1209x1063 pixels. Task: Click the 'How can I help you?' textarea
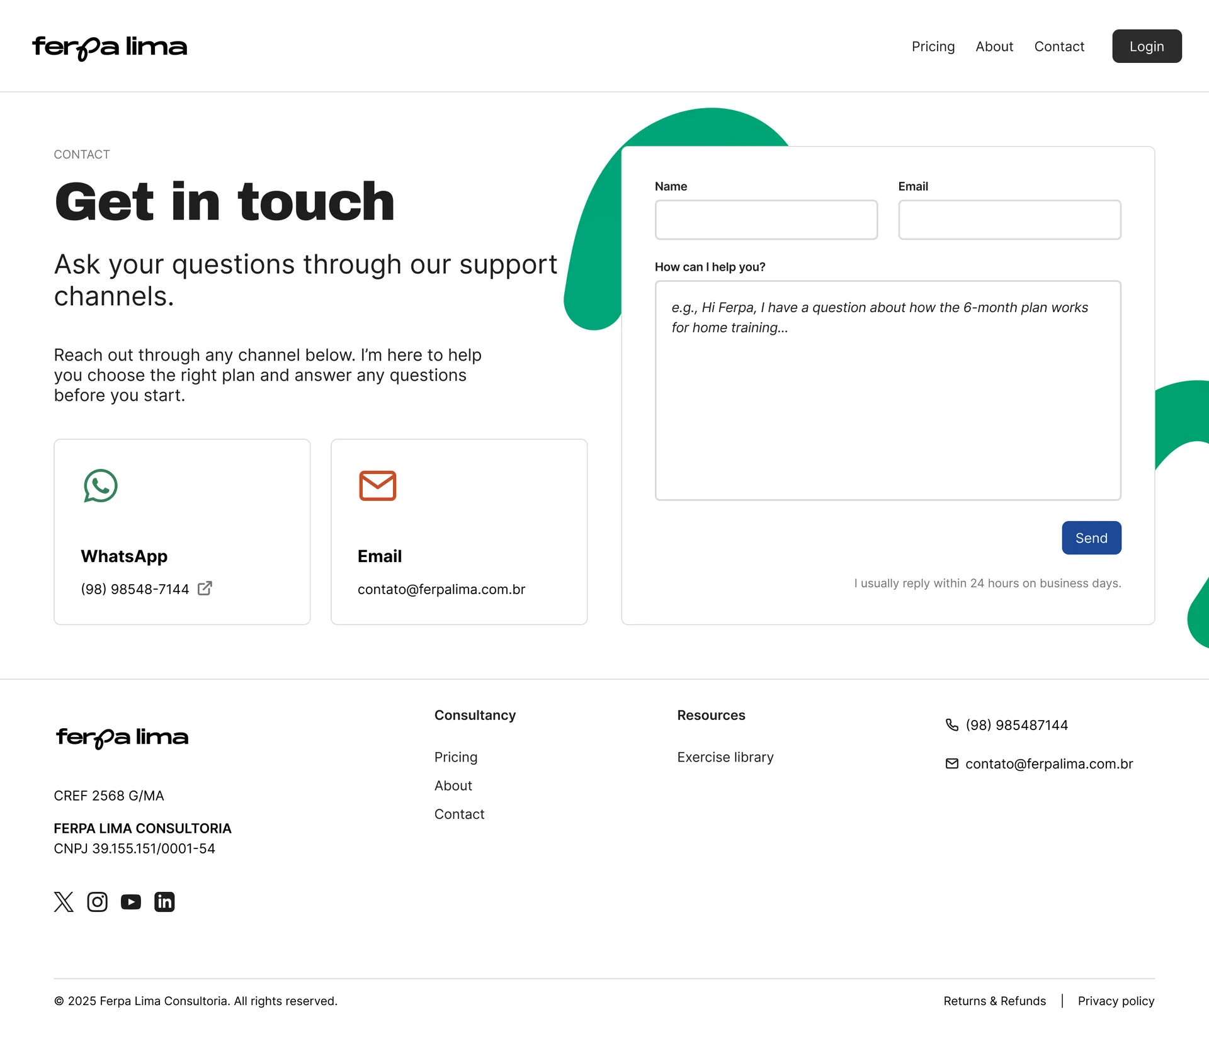(x=888, y=390)
